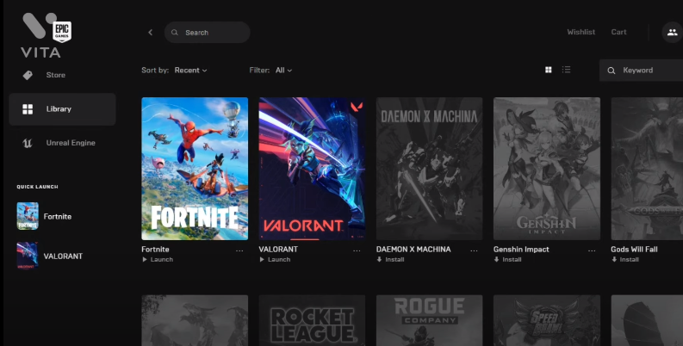This screenshot has height=346, width=683.
Task: Select the Rogue Company cover art
Action: [430, 320]
